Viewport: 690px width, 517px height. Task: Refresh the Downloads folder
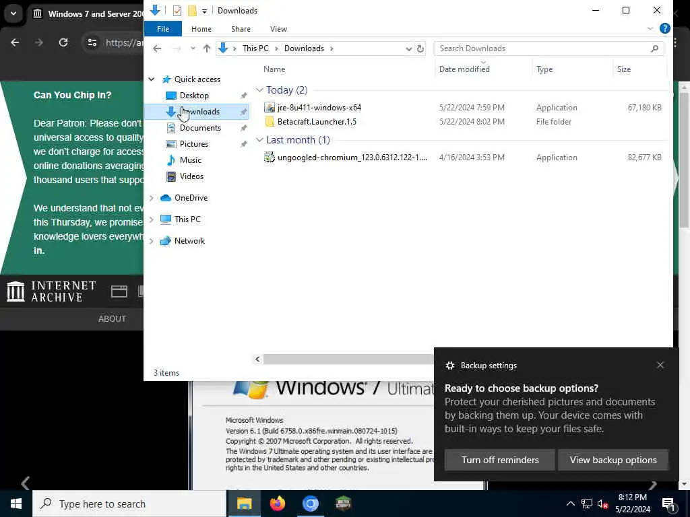(x=420, y=48)
